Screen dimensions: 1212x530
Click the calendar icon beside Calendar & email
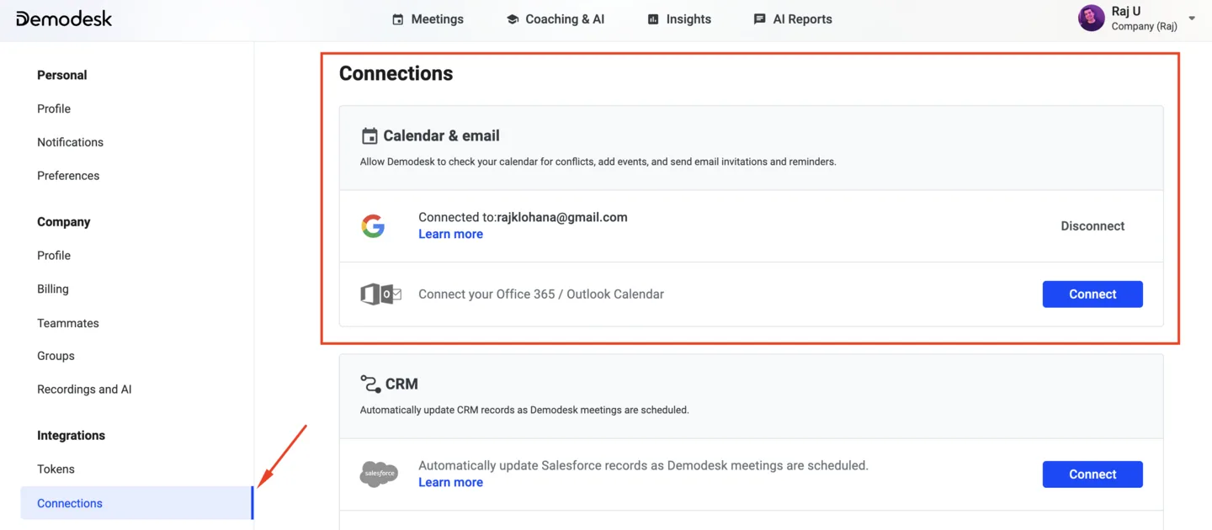369,136
